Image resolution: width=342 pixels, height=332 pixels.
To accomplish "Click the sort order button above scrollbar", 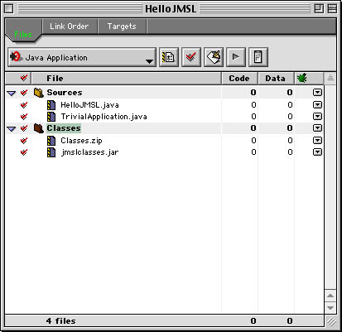I will click(x=330, y=79).
